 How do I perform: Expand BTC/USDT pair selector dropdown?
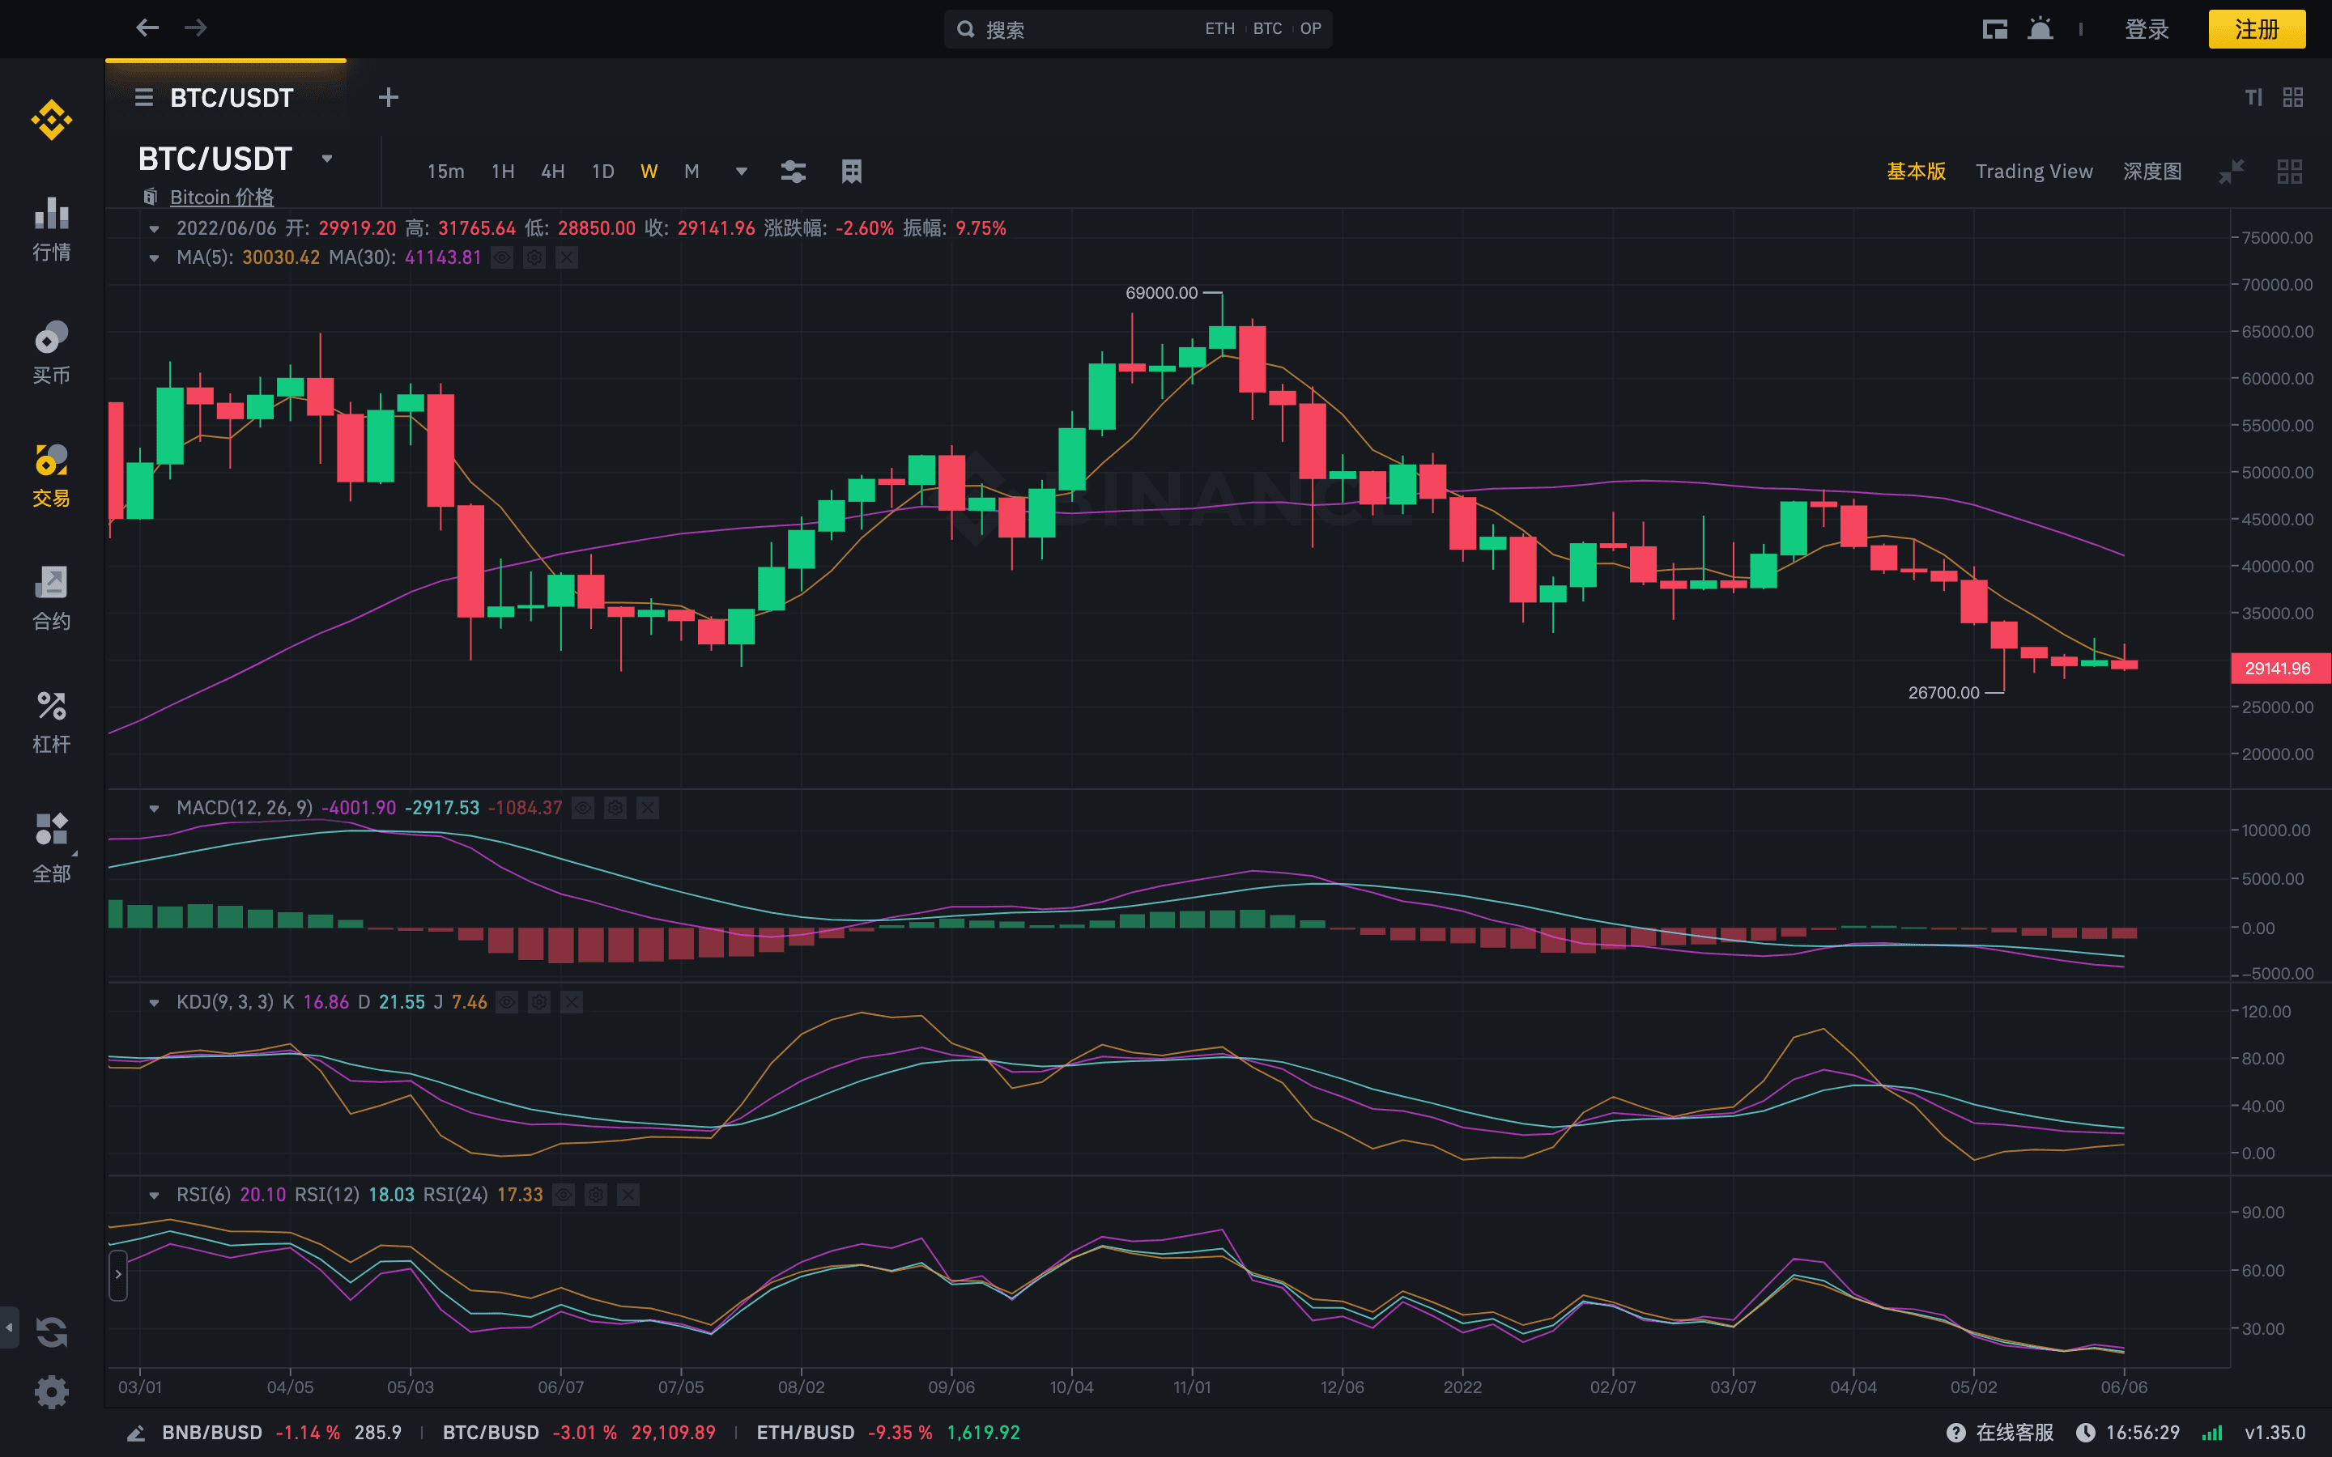point(326,158)
